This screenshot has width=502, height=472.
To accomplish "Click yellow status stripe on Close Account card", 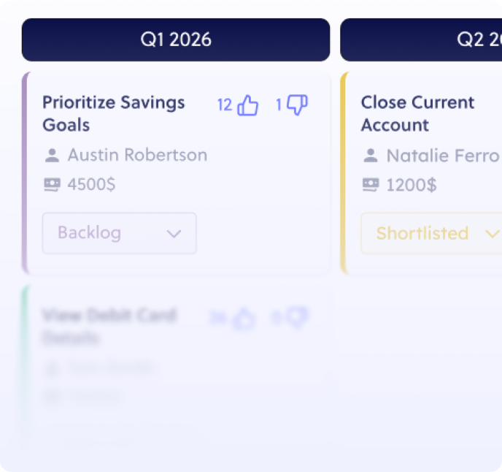I will pyautogui.click(x=343, y=173).
